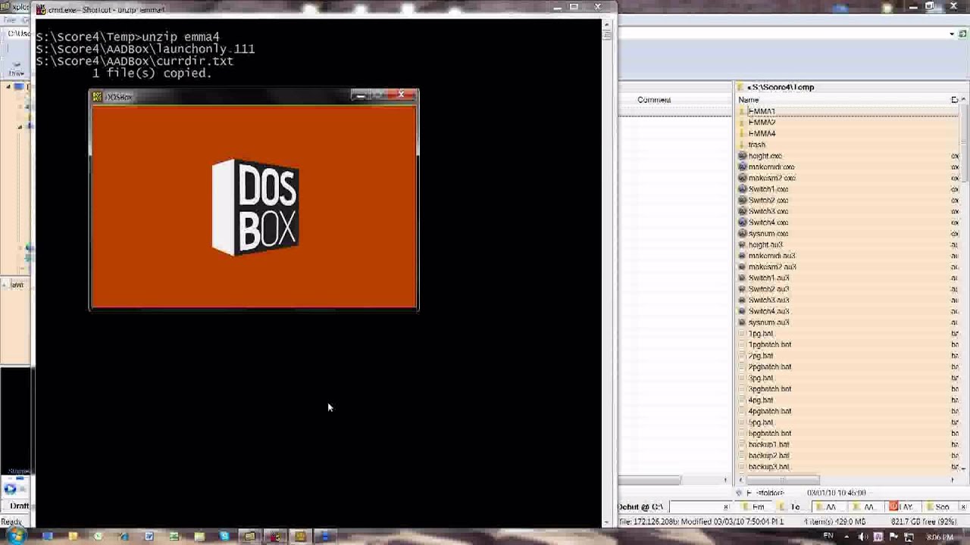
Task: Select the 5pgbatch.bat file
Action: pyautogui.click(x=769, y=434)
